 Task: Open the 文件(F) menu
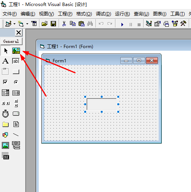pos(9,14)
